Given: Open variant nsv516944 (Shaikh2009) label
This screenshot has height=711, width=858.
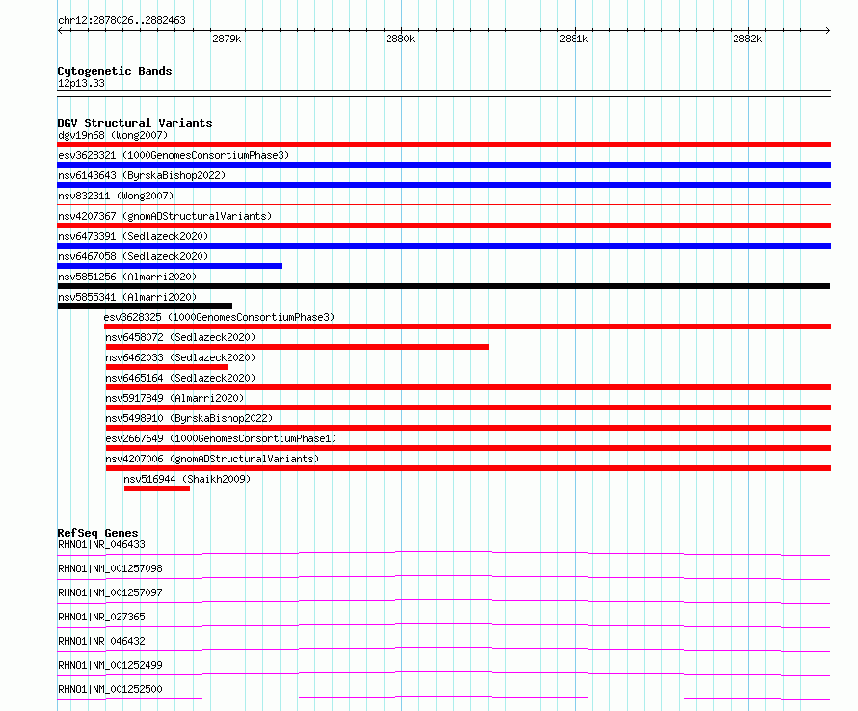Looking at the screenshot, I should coord(187,479).
